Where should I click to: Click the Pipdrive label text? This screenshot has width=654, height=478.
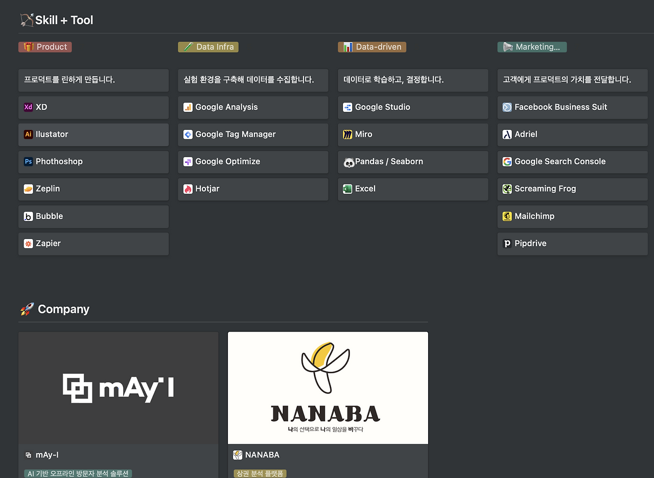(530, 244)
